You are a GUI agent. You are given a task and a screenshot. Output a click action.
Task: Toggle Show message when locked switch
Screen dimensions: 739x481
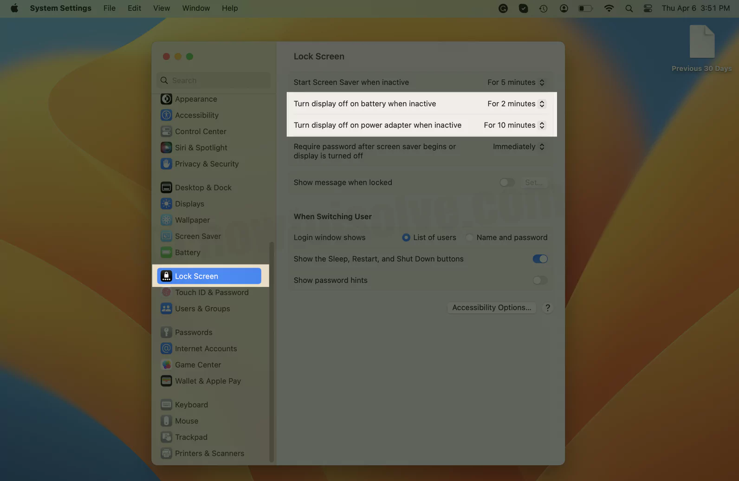(x=507, y=182)
